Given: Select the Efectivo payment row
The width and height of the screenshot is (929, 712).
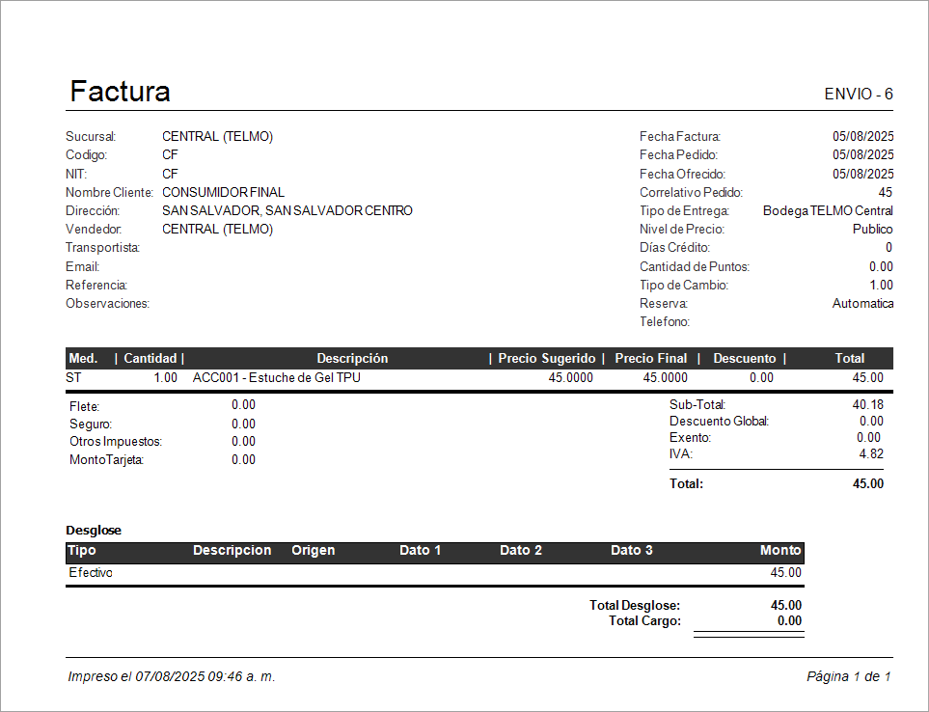Looking at the screenshot, I should point(91,572).
